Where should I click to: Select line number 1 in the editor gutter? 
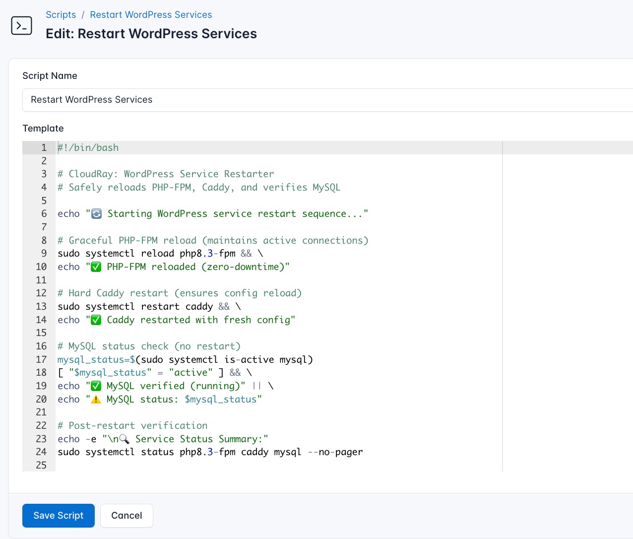(44, 147)
